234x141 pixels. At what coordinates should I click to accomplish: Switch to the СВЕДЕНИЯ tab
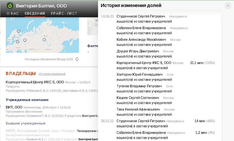pyautogui.click(x=35, y=14)
